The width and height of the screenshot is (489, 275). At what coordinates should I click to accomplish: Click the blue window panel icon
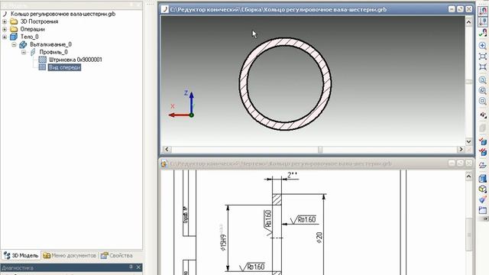pos(483,210)
